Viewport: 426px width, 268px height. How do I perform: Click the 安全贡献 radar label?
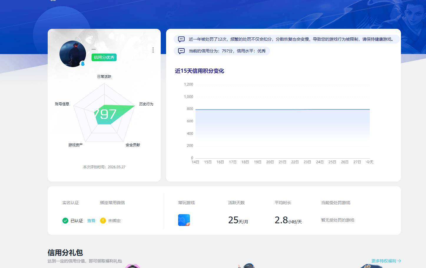[x=133, y=145]
